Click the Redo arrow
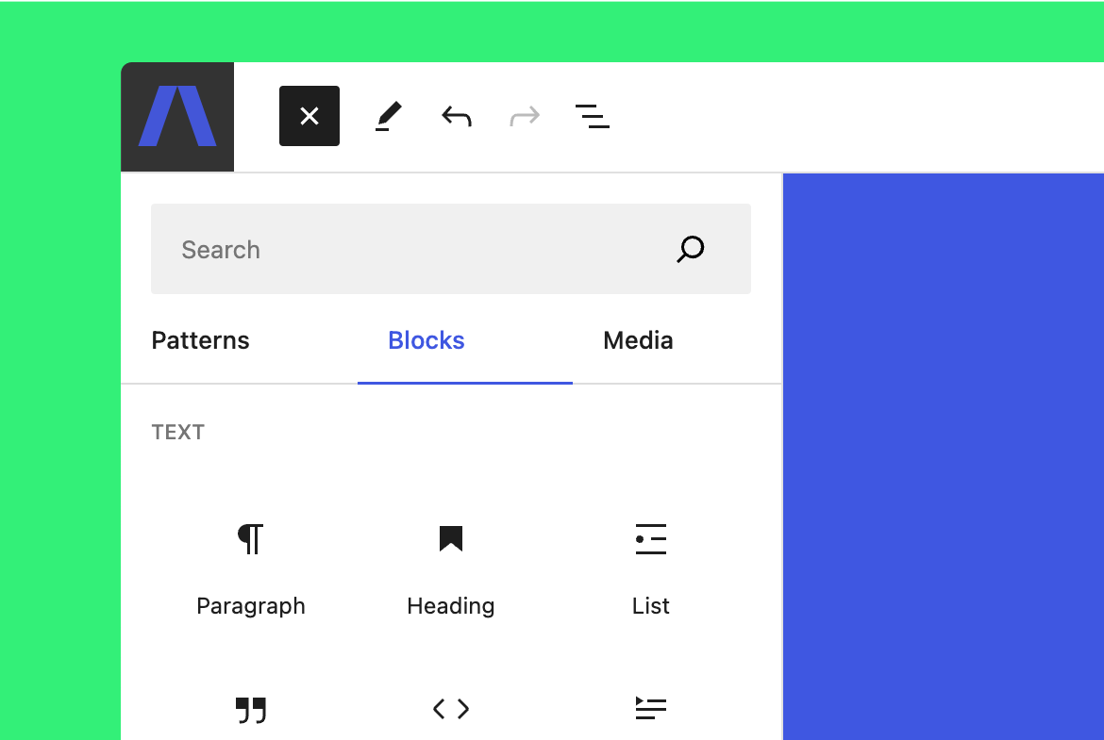This screenshot has height=740, width=1104. point(525,116)
